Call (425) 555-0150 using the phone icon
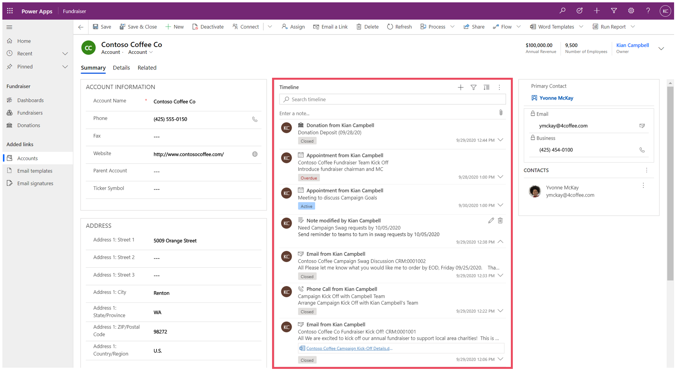Image resolution: width=678 pixels, height=372 pixels. 255,119
